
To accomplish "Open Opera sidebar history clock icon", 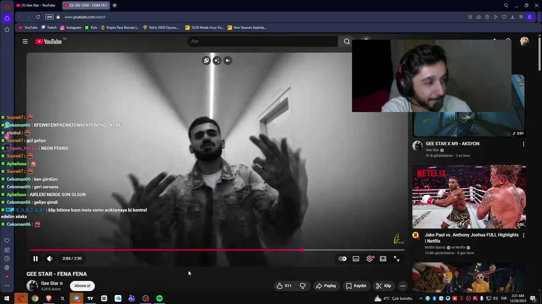I will tap(7, 258).
